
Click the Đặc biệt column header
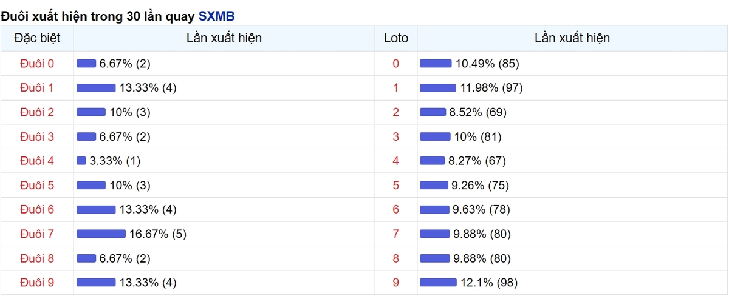[x=37, y=38]
